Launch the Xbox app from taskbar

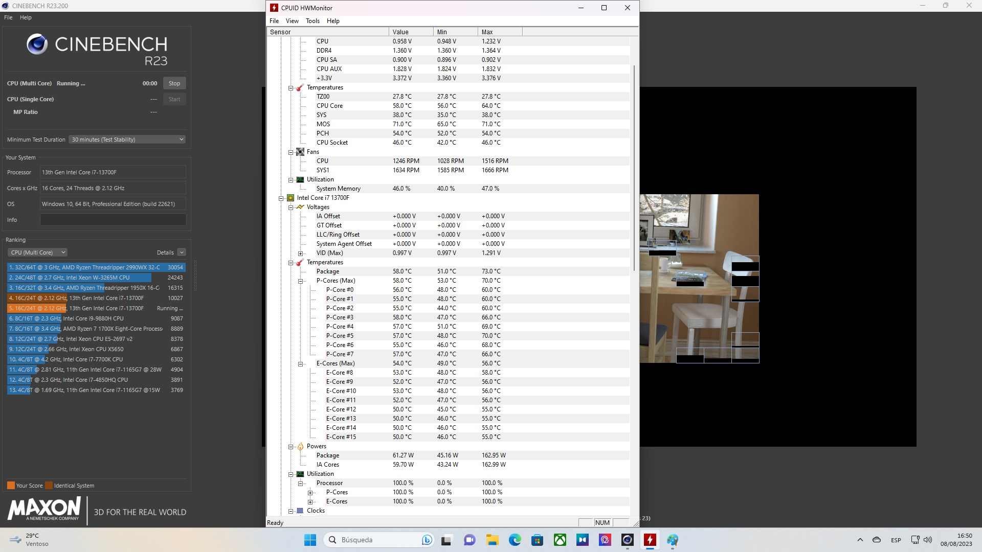(560, 540)
